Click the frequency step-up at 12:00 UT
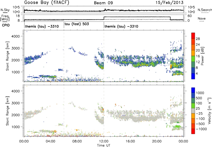212x147 pixels. 104,18
